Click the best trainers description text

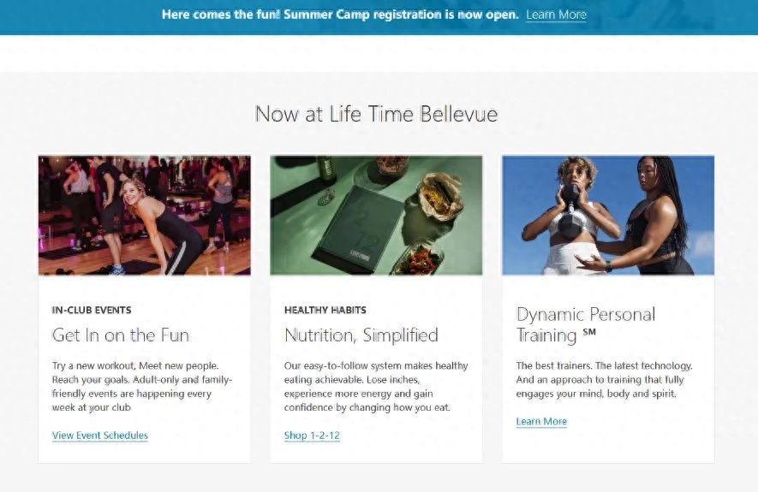coord(605,380)
